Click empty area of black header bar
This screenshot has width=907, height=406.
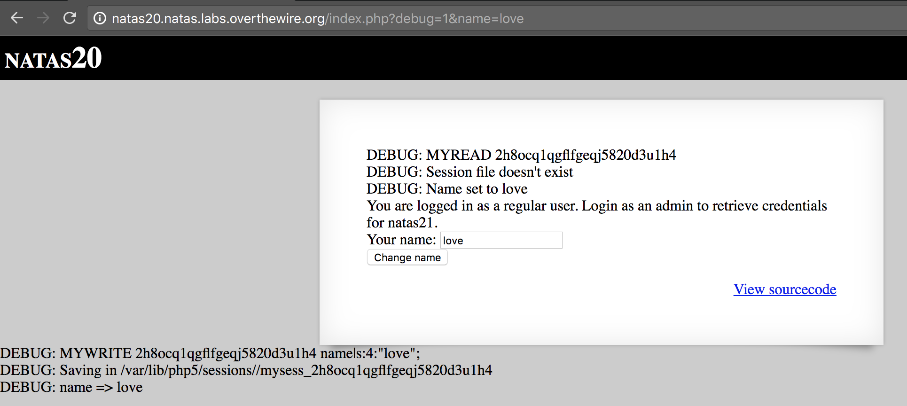click(470, 59)
